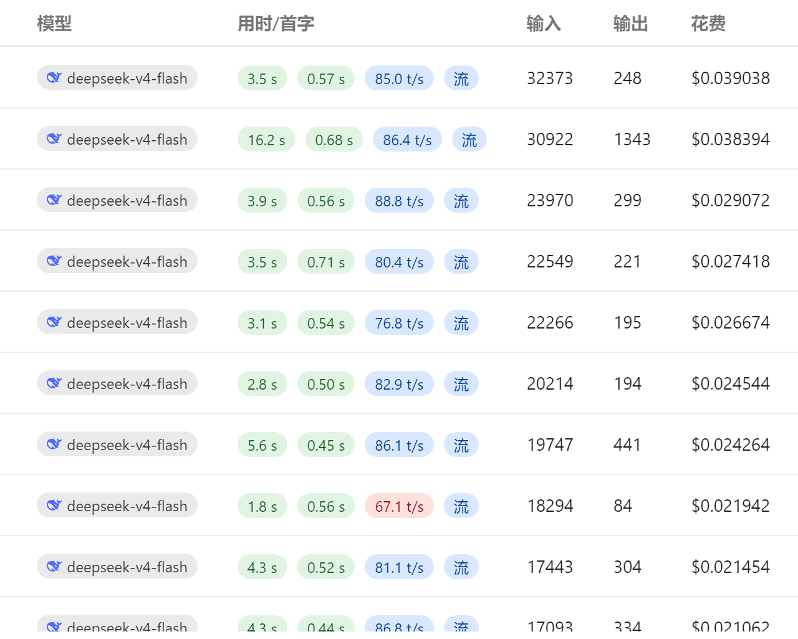Click the 0.45 s first-token badge
Viewport: 798px width, 639px height.
tap(326, 445)
